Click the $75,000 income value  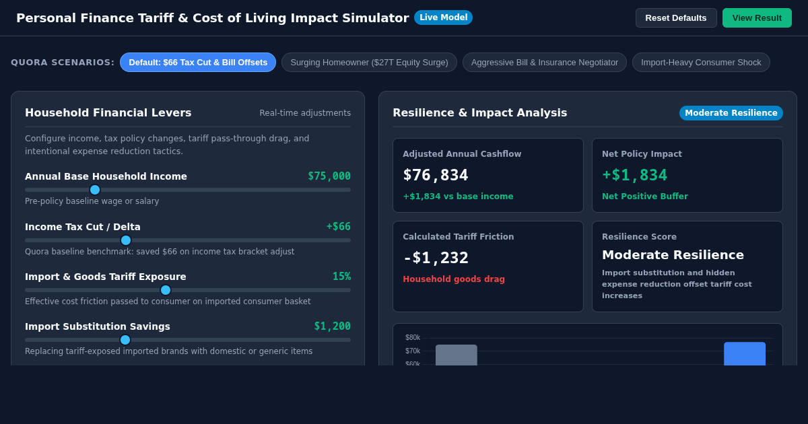point(329,176)
